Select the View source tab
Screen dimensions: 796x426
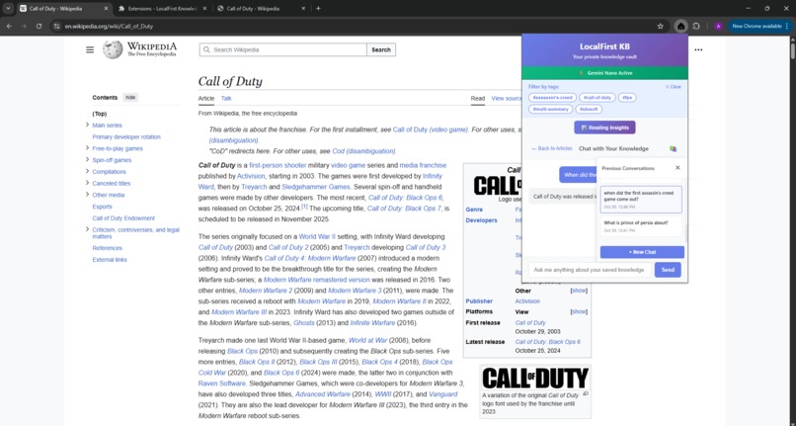click(x=506, y=99)
